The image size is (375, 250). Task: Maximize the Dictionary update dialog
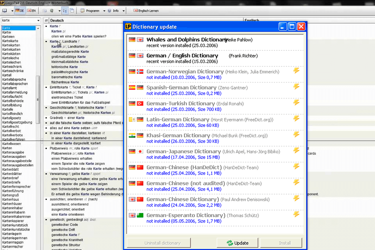click(x=292, y=27)
